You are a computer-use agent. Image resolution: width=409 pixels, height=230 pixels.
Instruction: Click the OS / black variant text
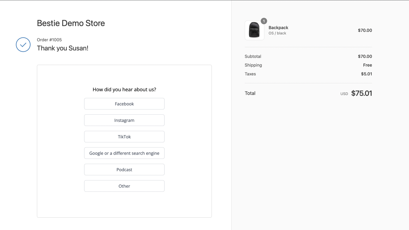[x=277, y=33]
